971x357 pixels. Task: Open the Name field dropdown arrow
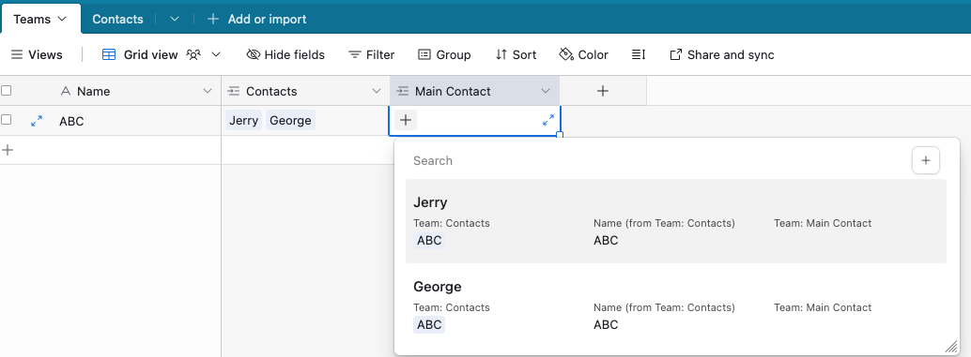[208, 91]
